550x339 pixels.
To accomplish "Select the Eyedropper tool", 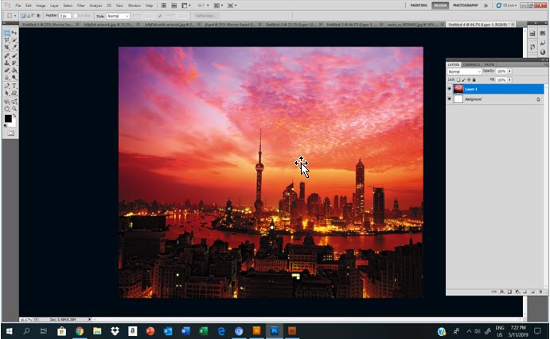I will (x=14, y=47).
